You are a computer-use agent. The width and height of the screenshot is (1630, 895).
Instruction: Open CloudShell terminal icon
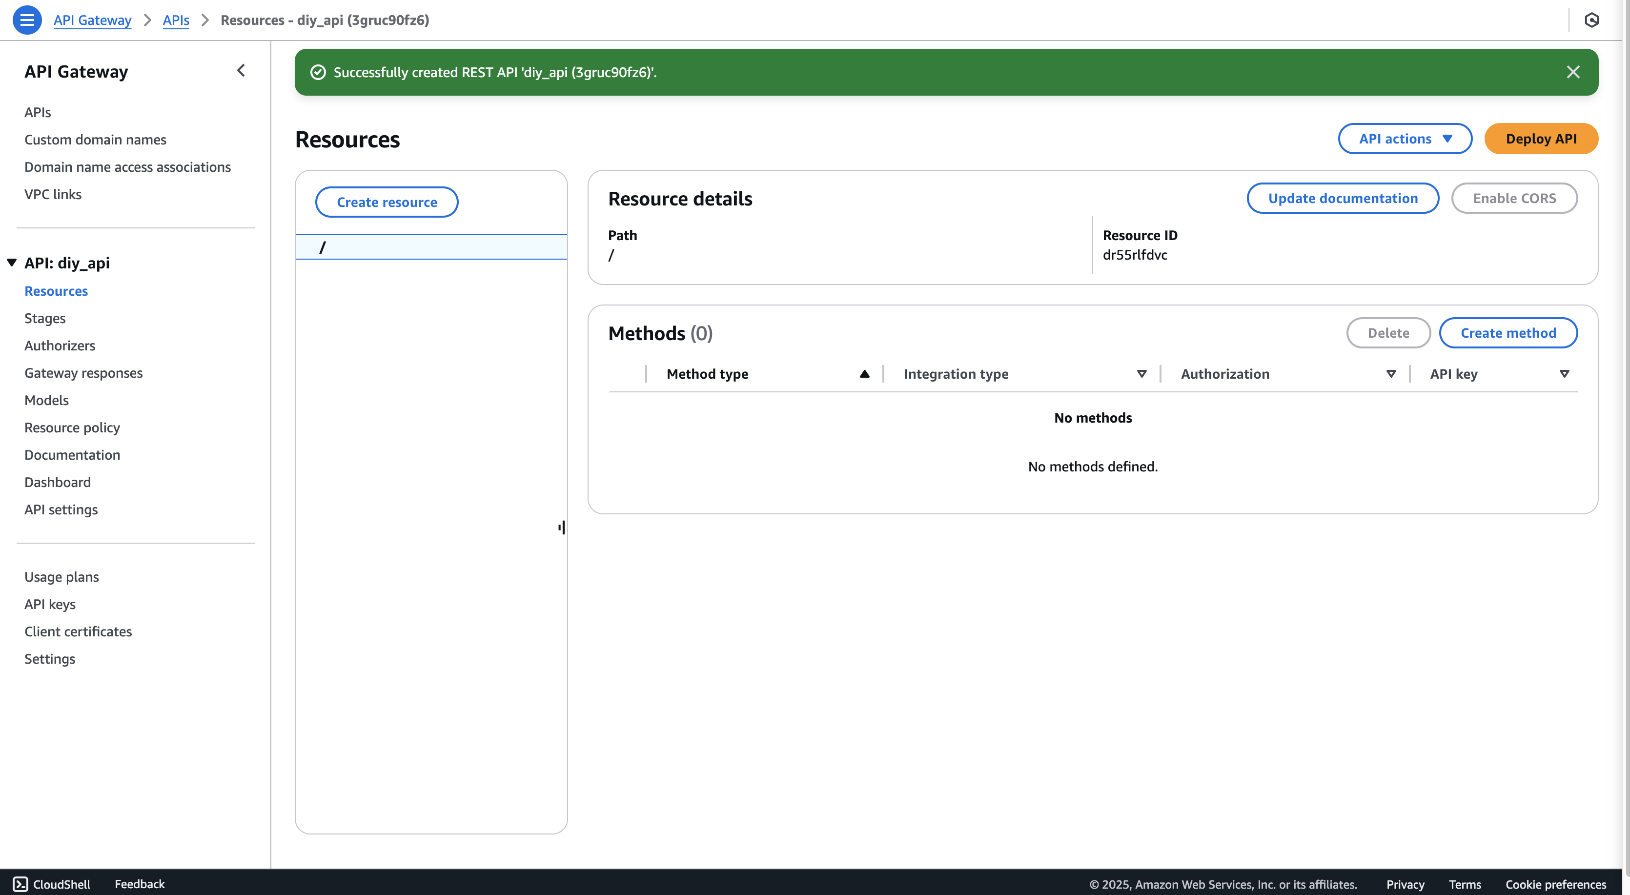point(20,884)
